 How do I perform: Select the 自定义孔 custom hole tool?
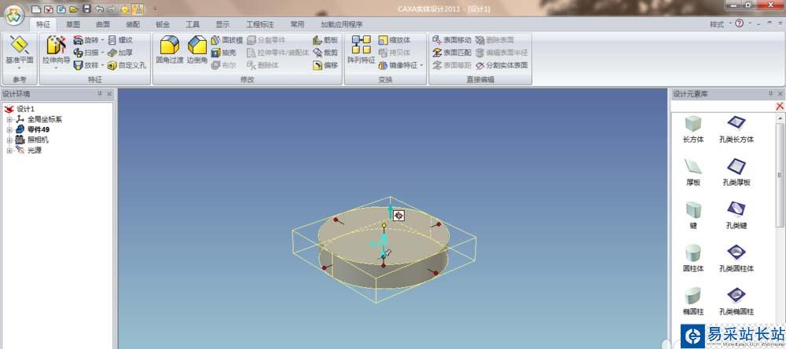(127, 65)
